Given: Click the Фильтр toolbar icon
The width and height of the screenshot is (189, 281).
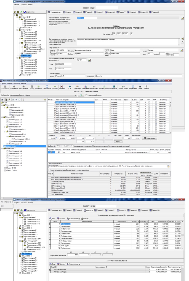Looking at the screenshot, I should pyautogui.click(x=146, y=87).
